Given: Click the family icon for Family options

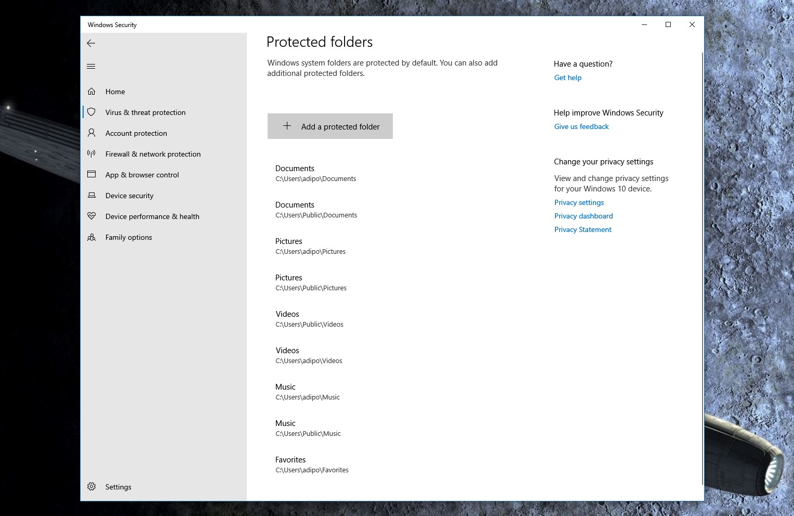Looking at the screenshot, I should point(91,237).
